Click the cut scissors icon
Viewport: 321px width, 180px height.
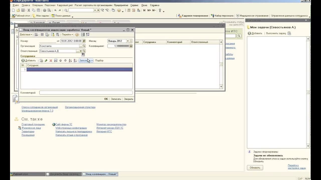pos(29,10)
